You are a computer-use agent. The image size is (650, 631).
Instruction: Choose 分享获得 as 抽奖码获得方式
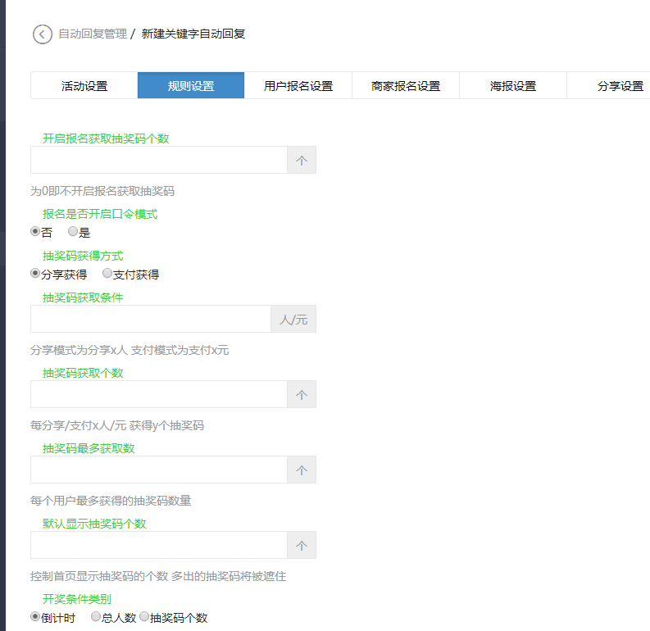click(35, 274)
